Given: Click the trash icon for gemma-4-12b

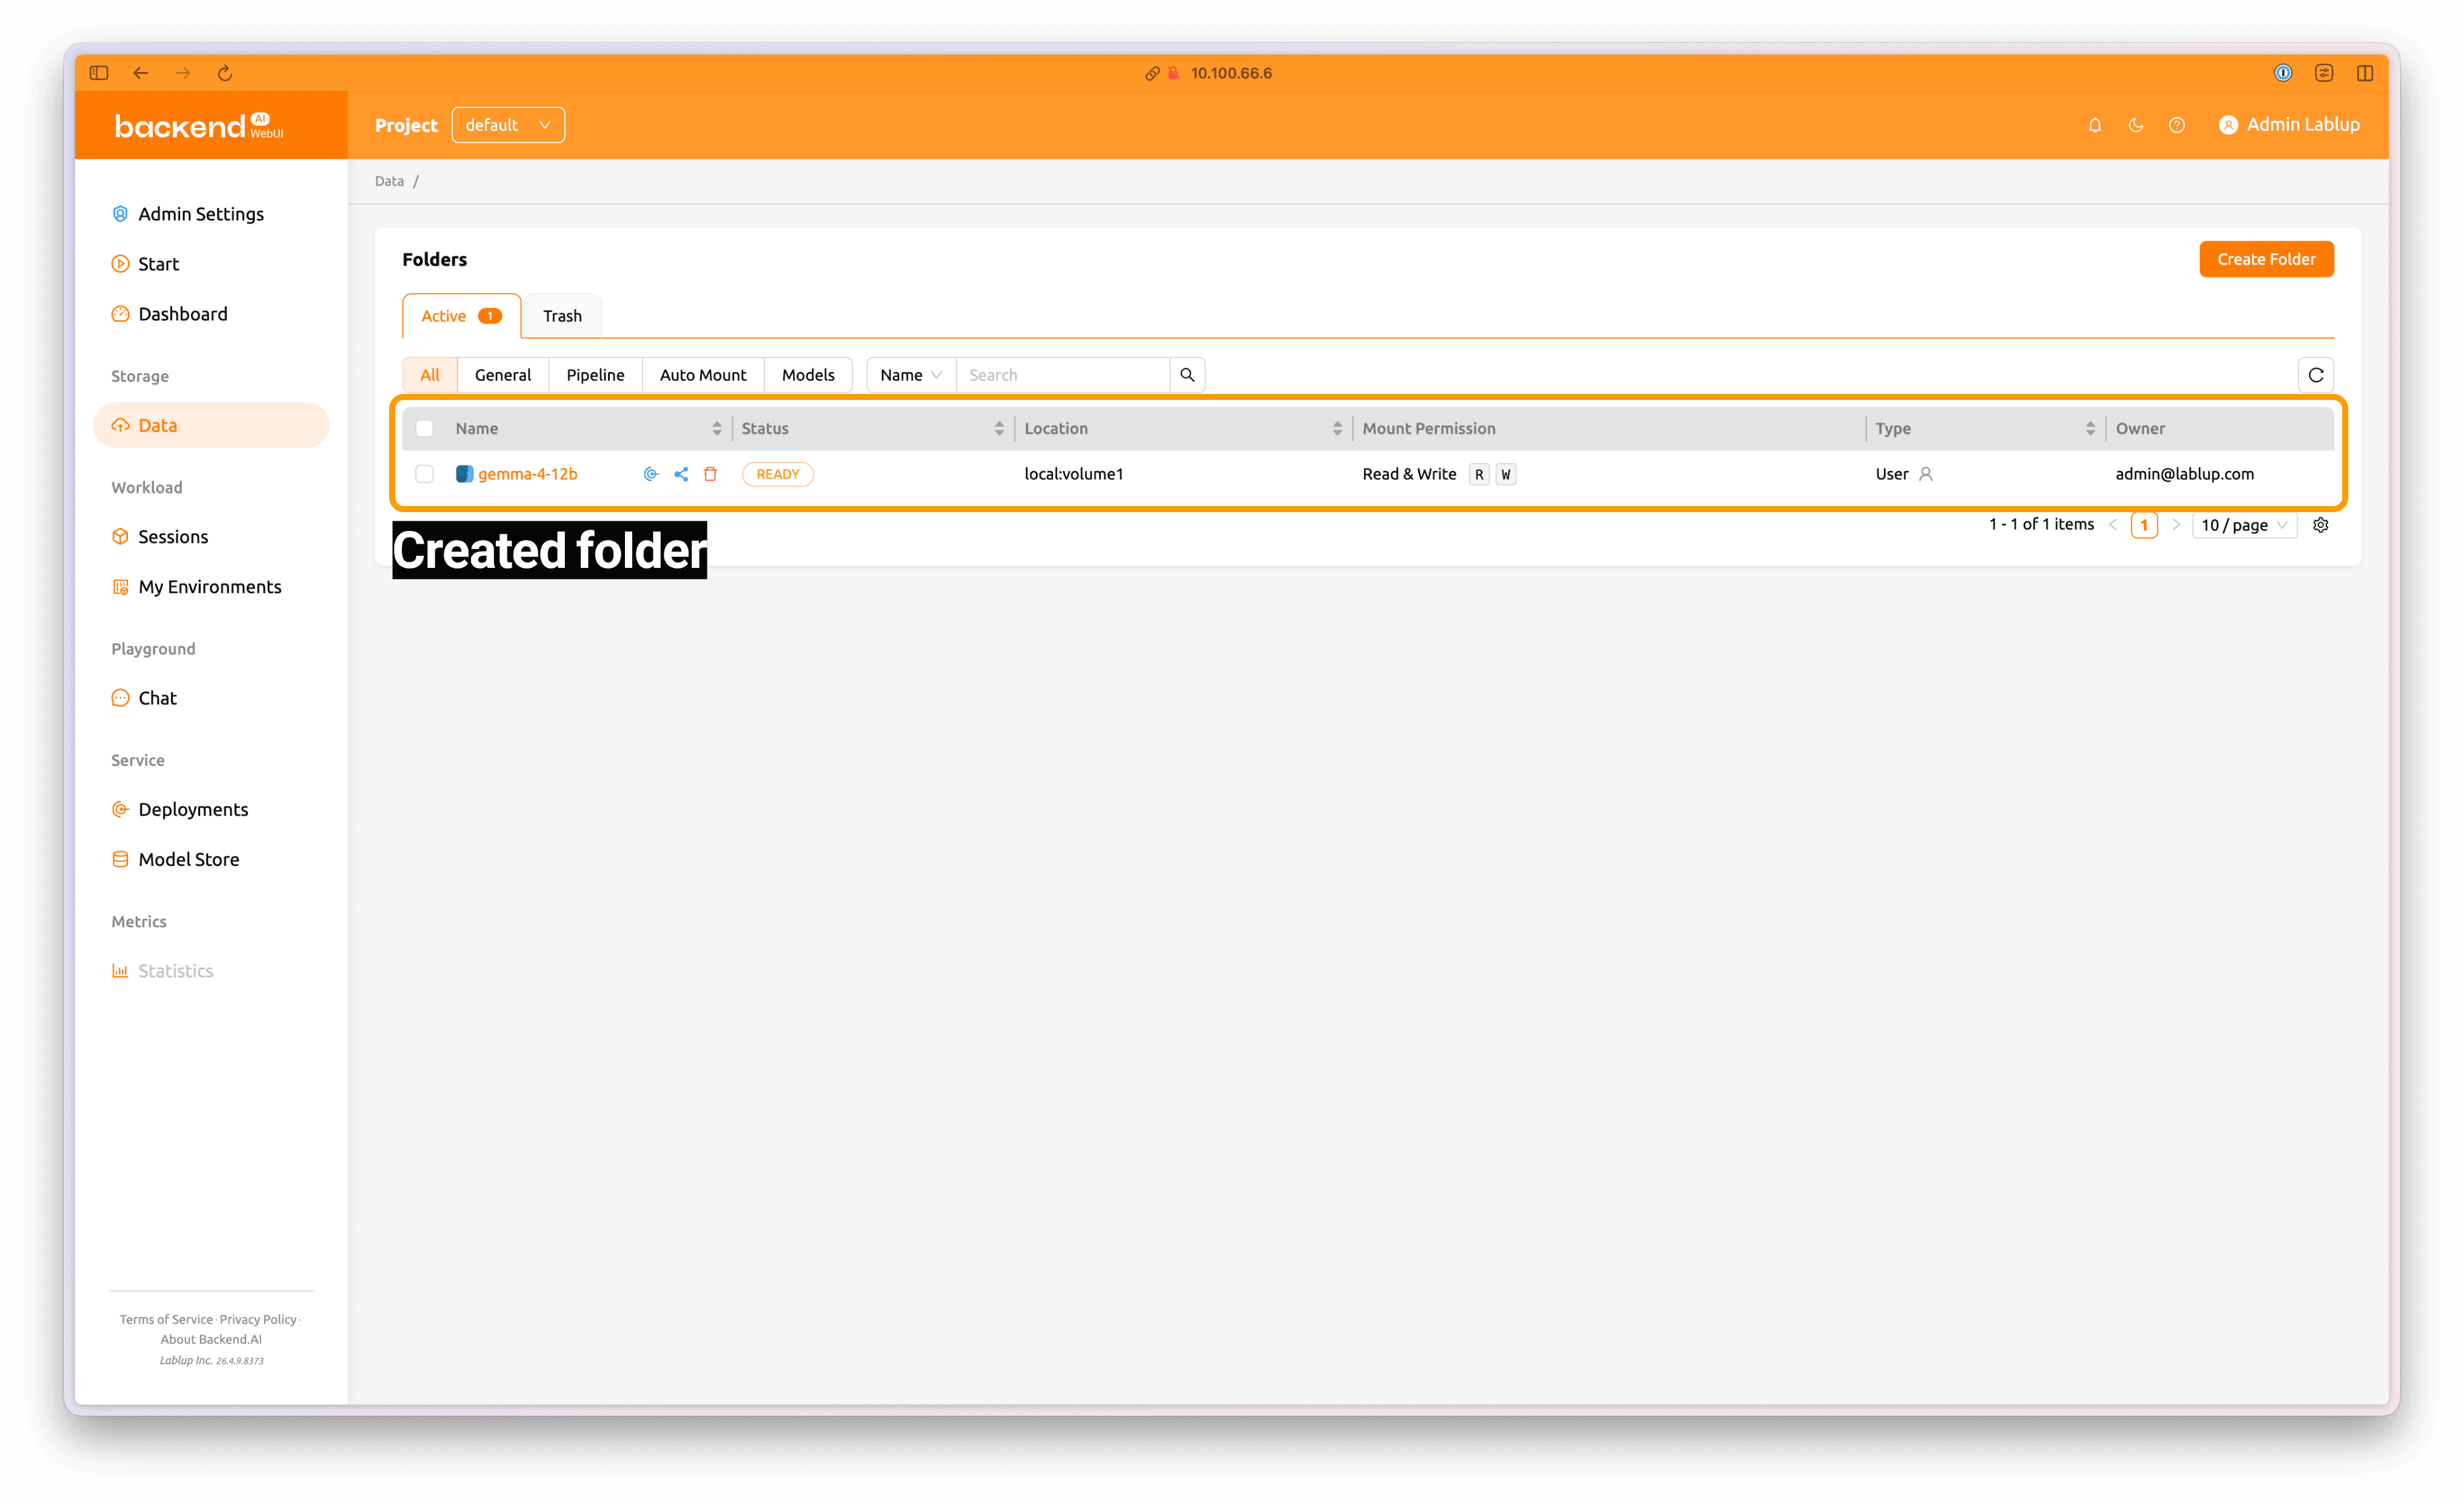Looking at the screenshot, I should pyautogui.click(x=710, y=474).
